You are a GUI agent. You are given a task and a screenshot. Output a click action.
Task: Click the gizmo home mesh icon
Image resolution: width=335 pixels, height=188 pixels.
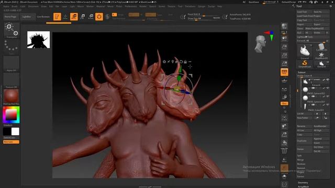point(177,62)
